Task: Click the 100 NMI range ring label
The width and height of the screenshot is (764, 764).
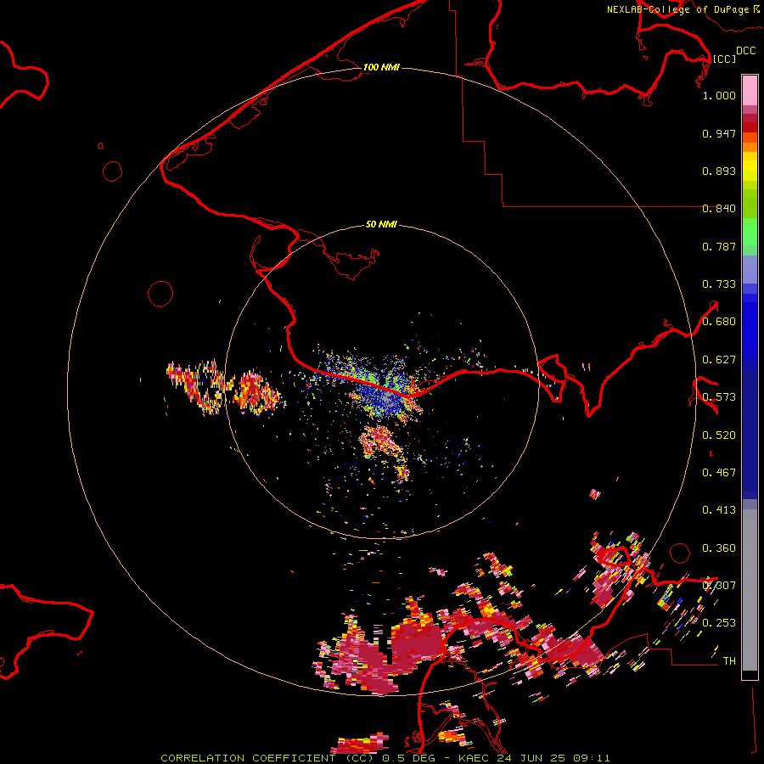Action: (x=381, y=67)
